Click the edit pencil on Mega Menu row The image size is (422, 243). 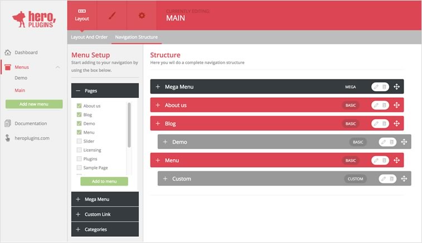[376, 87]
